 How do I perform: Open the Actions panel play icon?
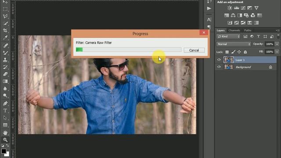(x=209, y=8)
